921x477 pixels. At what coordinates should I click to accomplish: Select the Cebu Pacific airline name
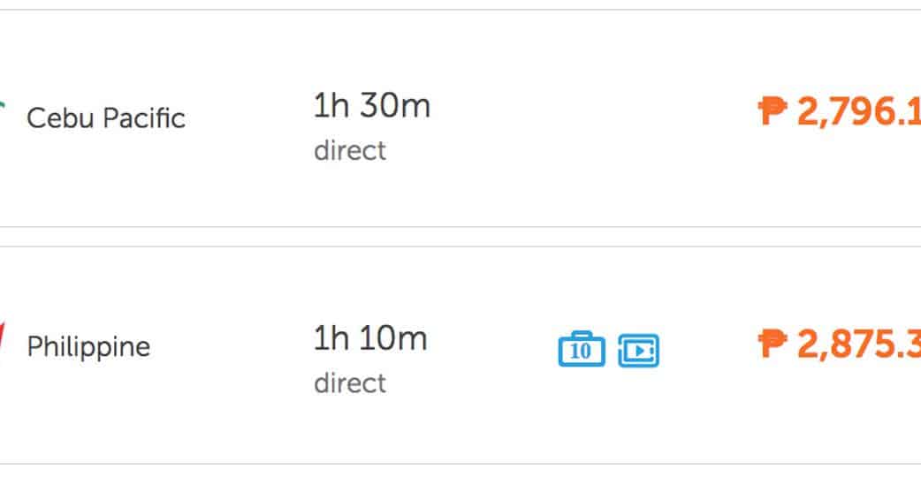(106, 117)
